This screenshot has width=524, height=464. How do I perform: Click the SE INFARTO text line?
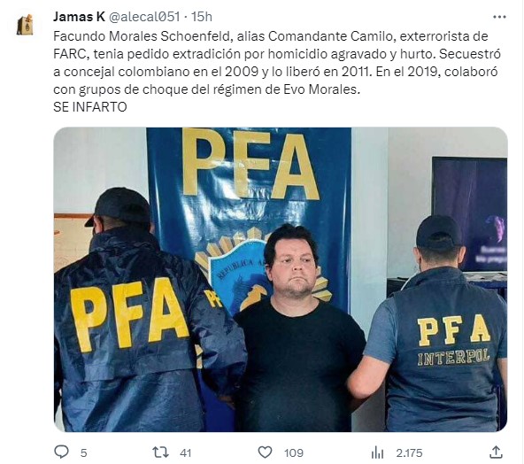(x=90, y=107)
